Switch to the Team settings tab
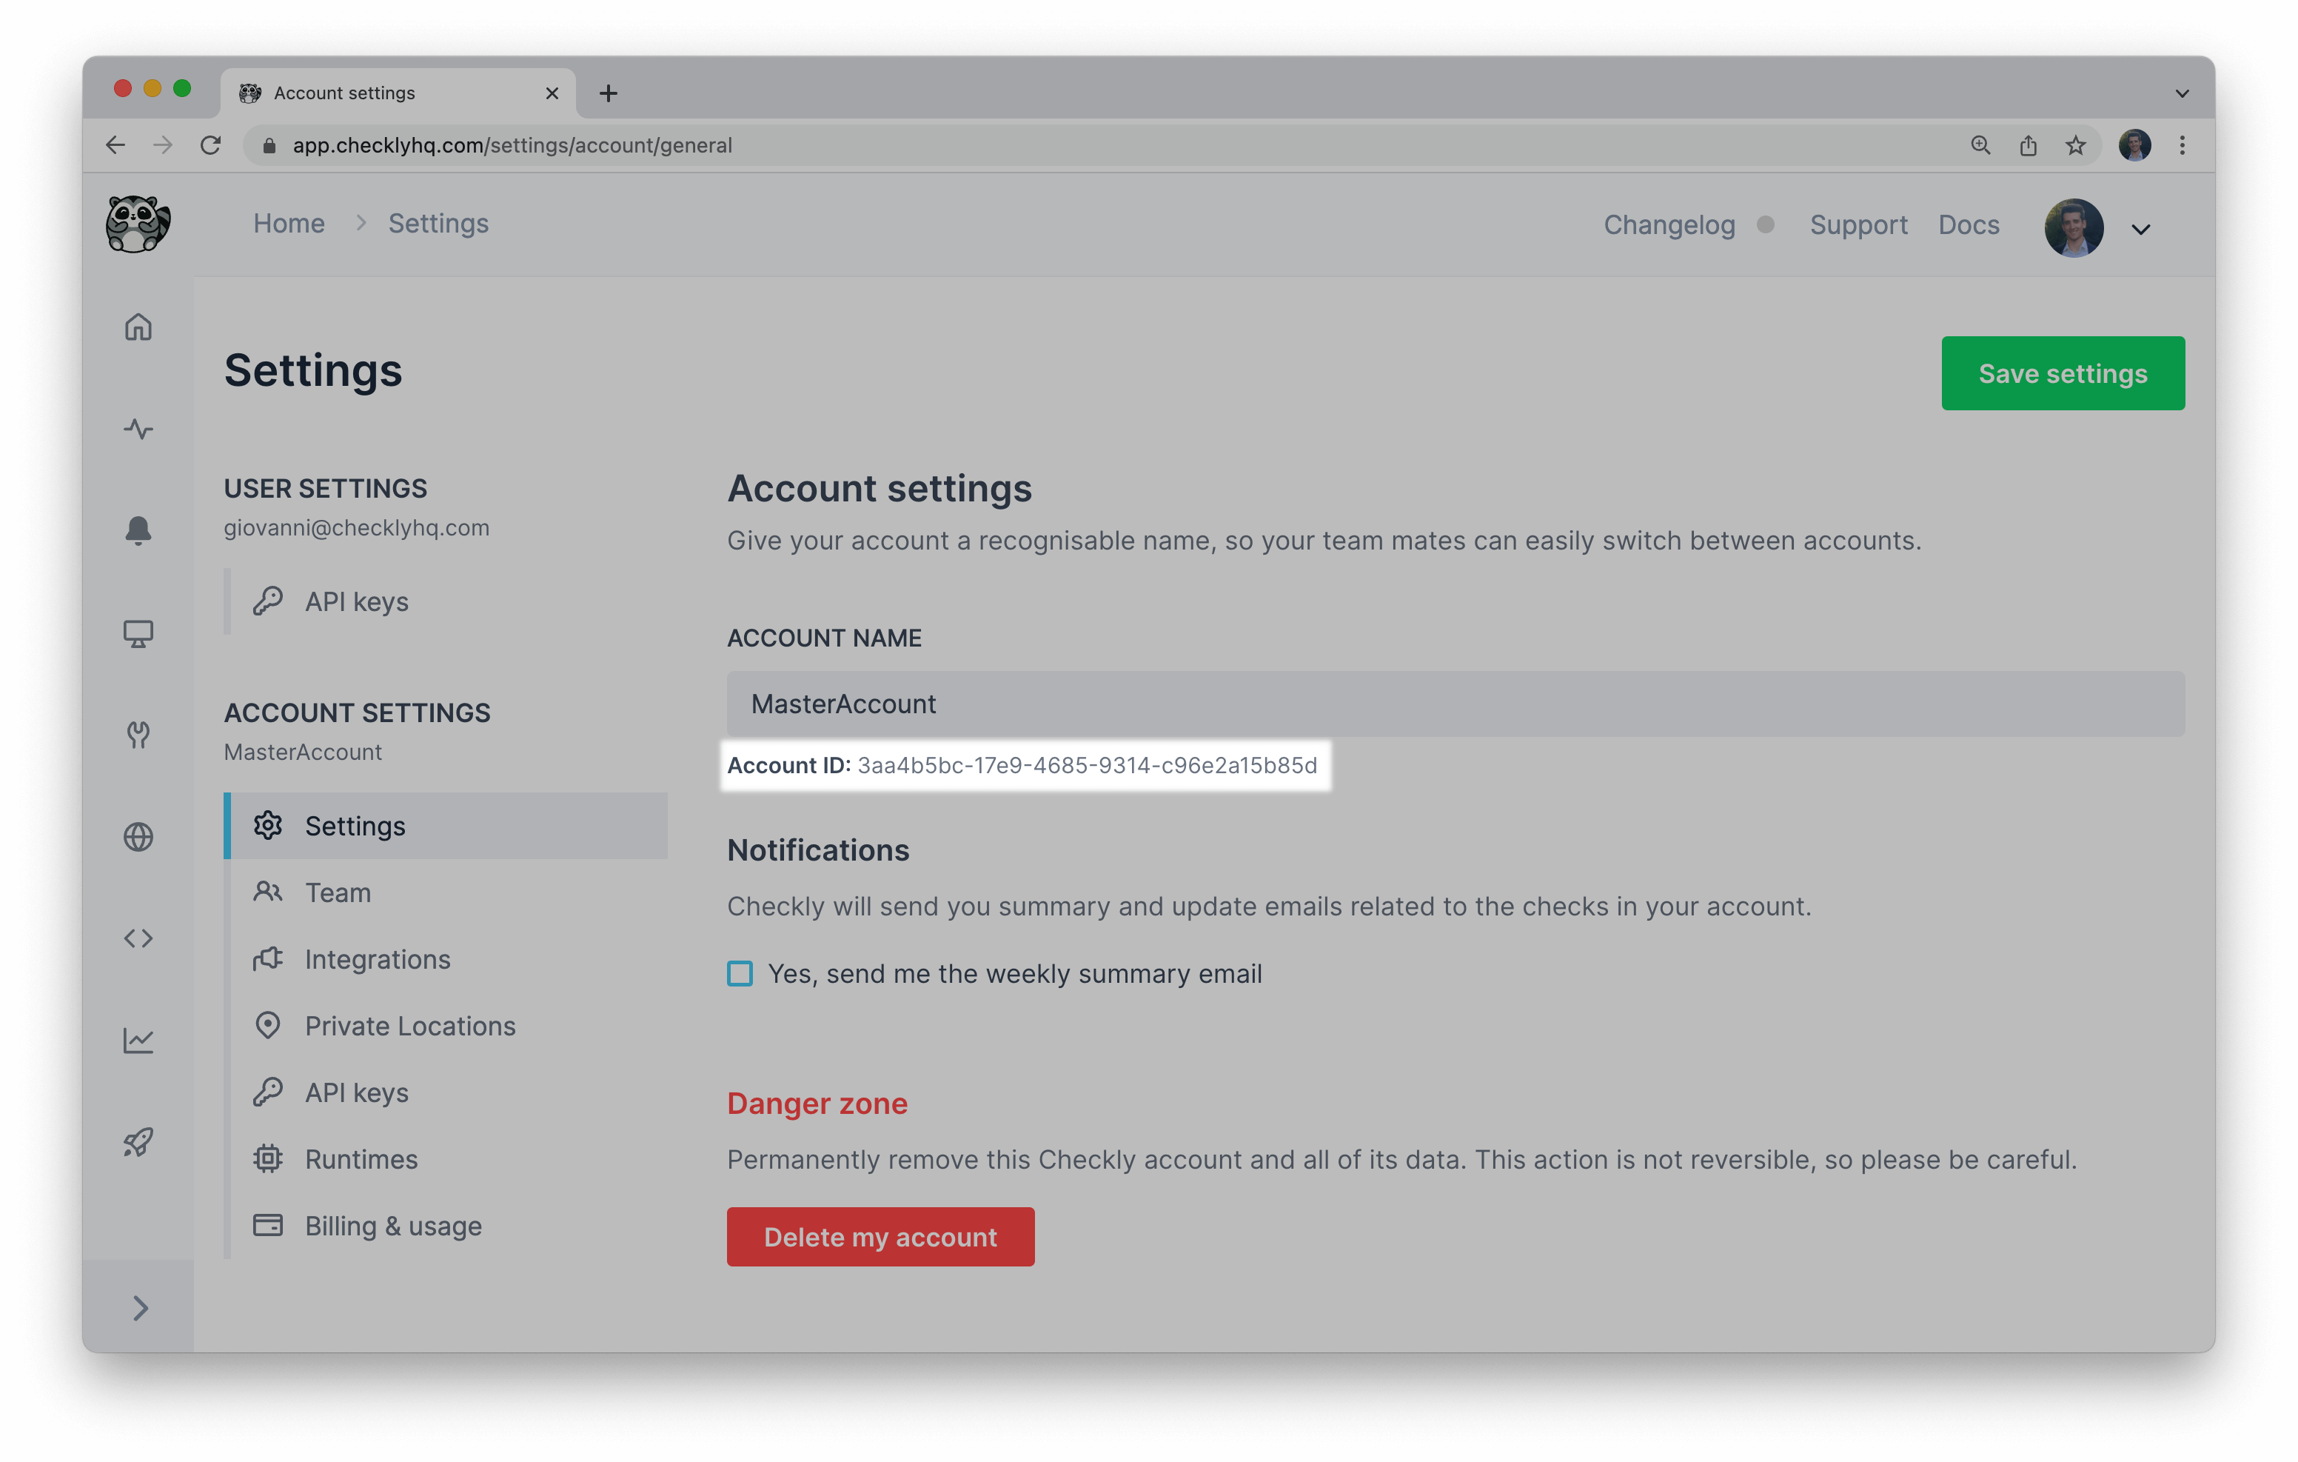This screenshot has width=2298, height=1462. coord(338,892)
